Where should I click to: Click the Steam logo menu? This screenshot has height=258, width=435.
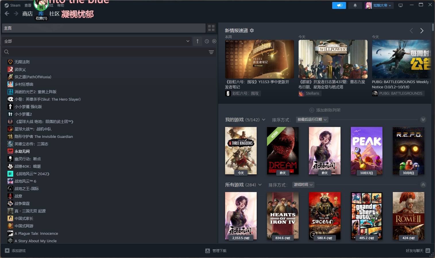13,5
